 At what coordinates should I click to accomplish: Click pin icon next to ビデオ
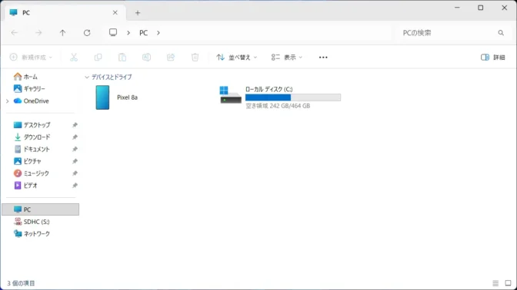point(75,186)
